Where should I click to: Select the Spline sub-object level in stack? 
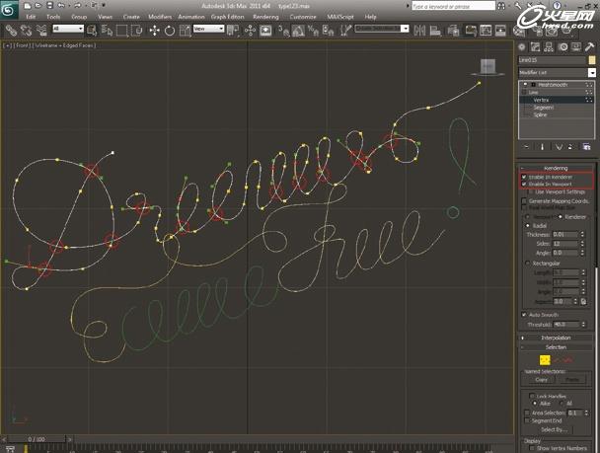(541, 114)
